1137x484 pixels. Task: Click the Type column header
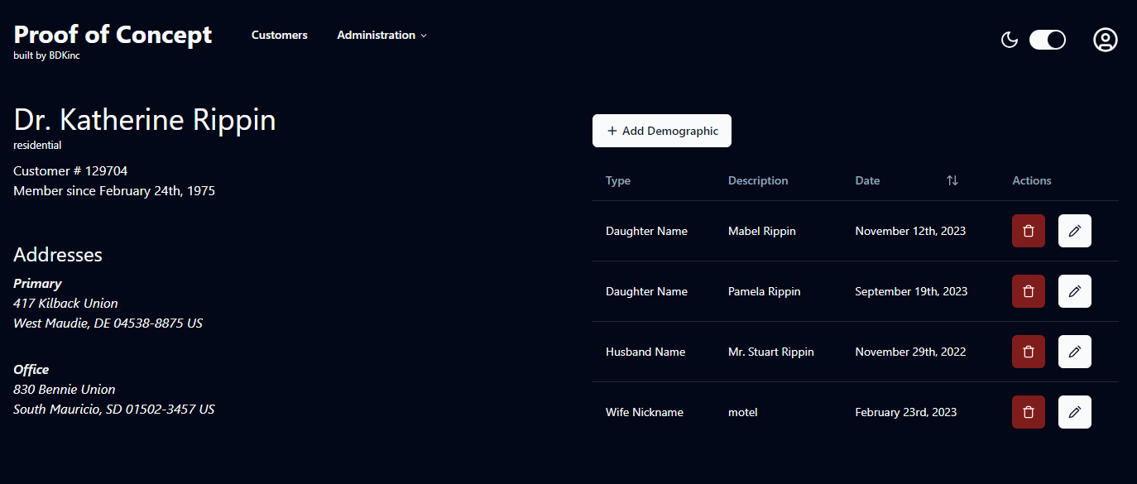[617, 180]
